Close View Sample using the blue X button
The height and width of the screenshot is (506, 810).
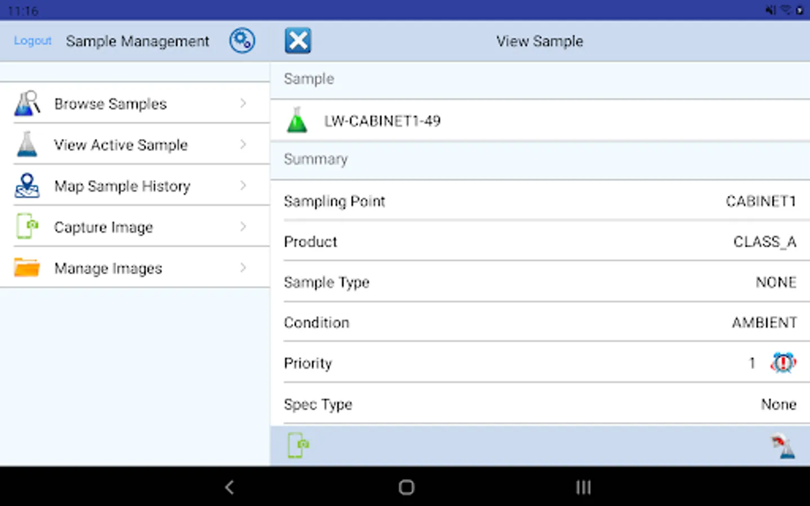tap(298, 40)
